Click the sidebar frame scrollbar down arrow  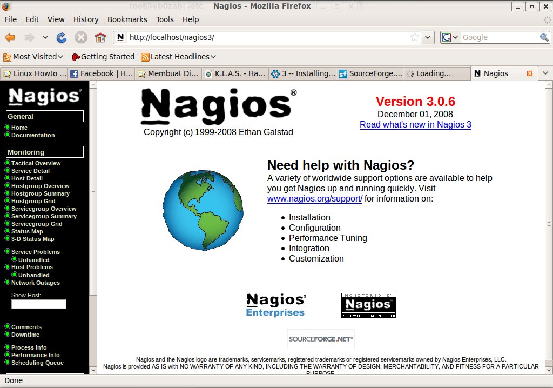coord(93,370)
